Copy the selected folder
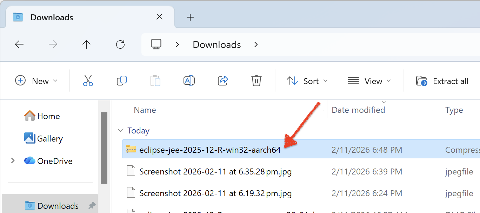Image resolution: width=480 pixels, height=213 pixels. (121, 81)
